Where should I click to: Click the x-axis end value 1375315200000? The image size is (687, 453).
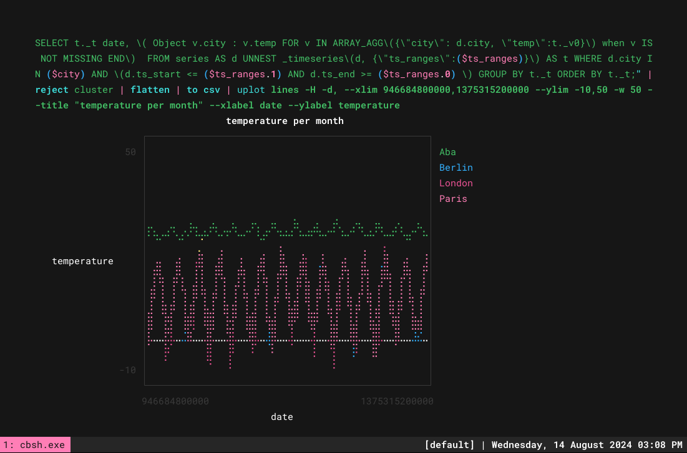(x=397, y=401)
